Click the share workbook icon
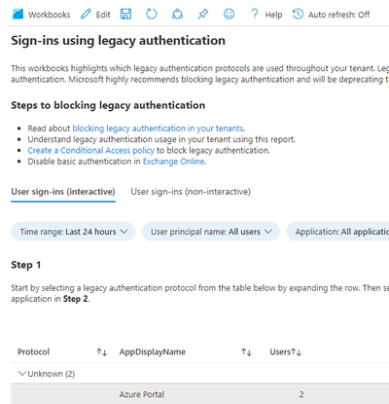The height and width of the screenshot is (404, 389). 177,14
